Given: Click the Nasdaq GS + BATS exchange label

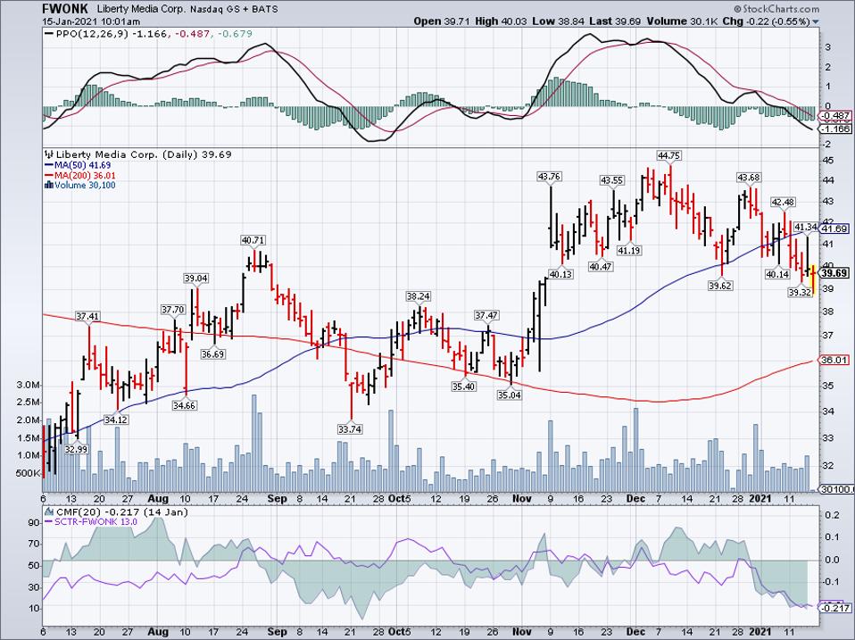Looking at the screenshot, I should coord(233,9).
